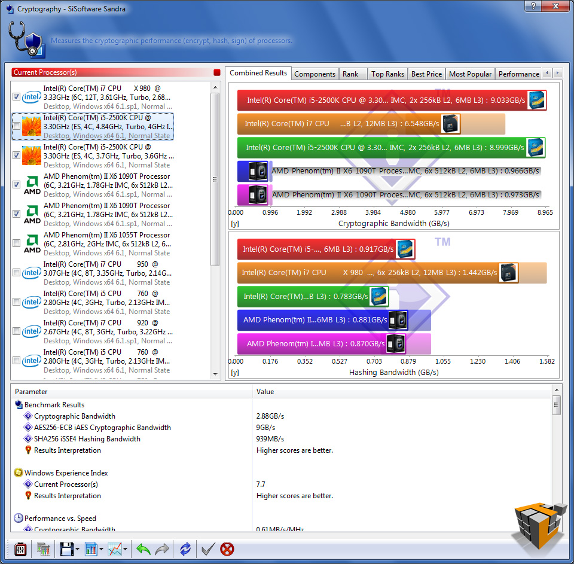Click the flower image of the 3.7GHz i5-2500K
Image resolution: width=574 pixels, height=564 pixels.
32,156
